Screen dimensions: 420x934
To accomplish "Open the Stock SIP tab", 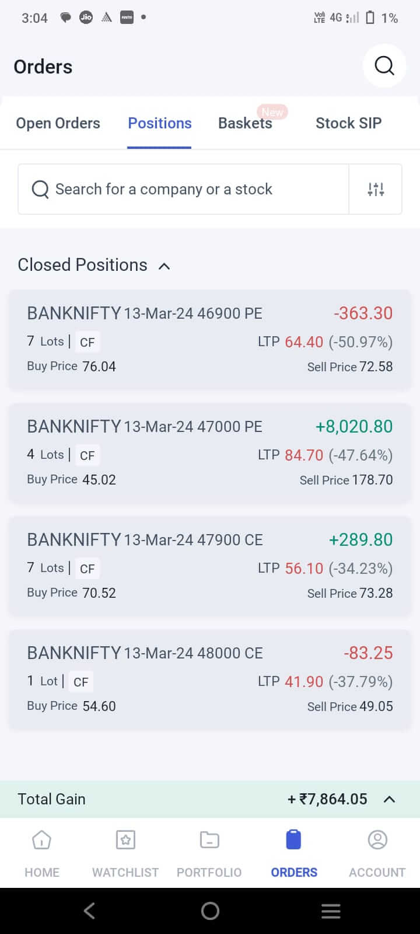I will (x=348, y=123).
